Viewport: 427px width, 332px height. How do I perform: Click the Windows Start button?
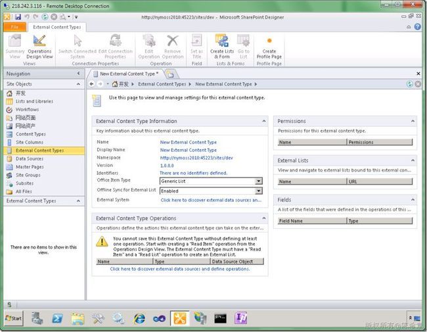[14, 318]
